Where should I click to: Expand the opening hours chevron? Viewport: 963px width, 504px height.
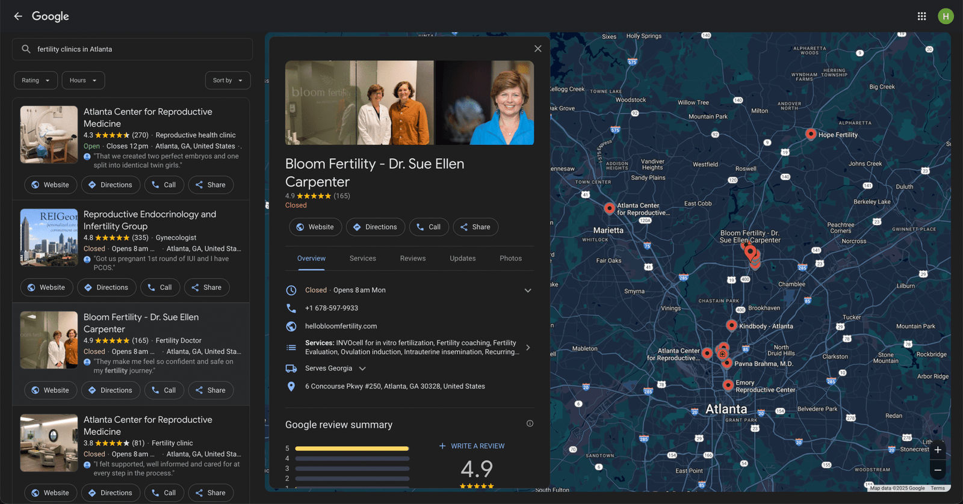tap(528, 290)
